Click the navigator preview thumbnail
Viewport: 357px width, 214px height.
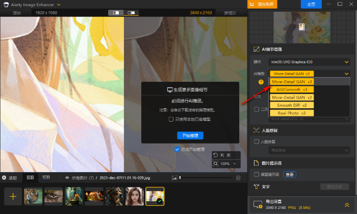coord(302,28)
